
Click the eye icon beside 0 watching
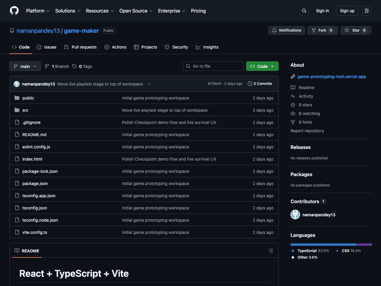point(293,114)
